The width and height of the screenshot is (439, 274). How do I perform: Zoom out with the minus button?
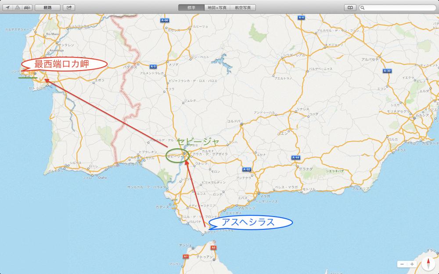pos(402,264)
